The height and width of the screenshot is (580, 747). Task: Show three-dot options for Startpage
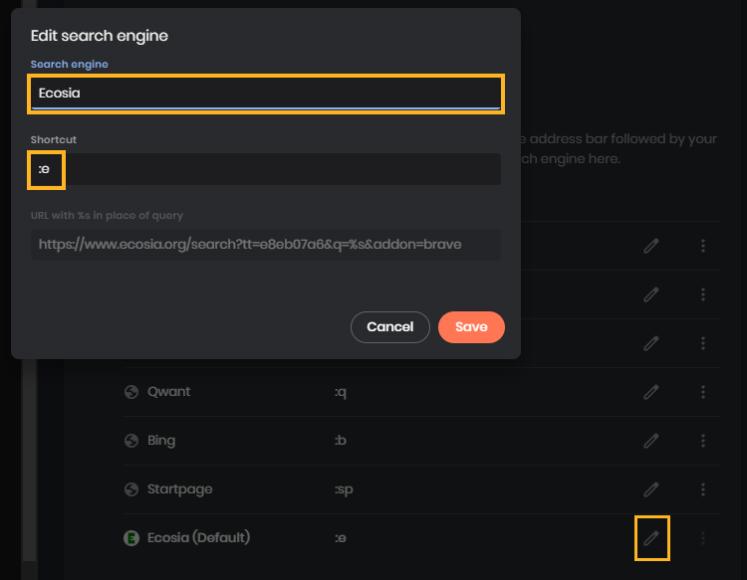tap(703, 489)
